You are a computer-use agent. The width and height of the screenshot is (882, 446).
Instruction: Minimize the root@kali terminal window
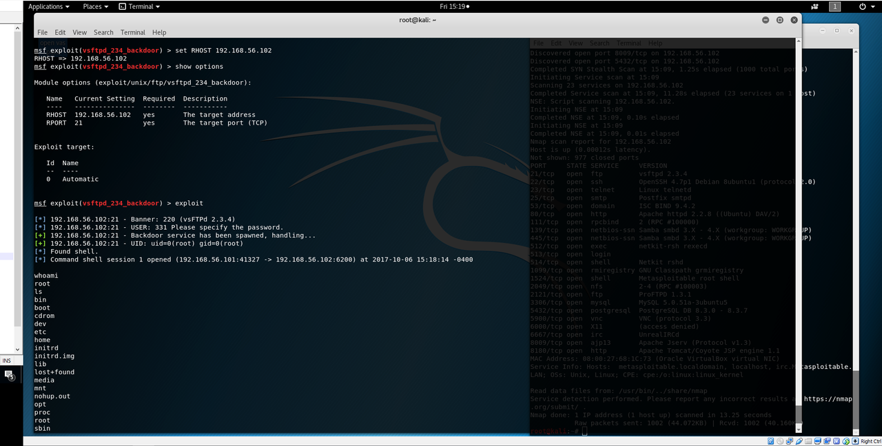tap(767, 20)
